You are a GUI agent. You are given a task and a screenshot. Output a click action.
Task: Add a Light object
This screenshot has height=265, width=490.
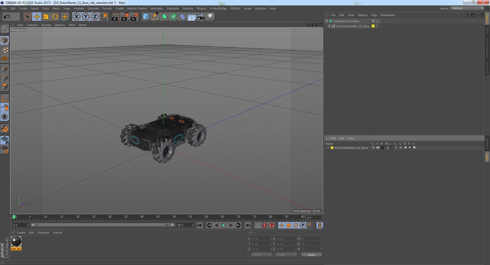[x=210, y=17]
